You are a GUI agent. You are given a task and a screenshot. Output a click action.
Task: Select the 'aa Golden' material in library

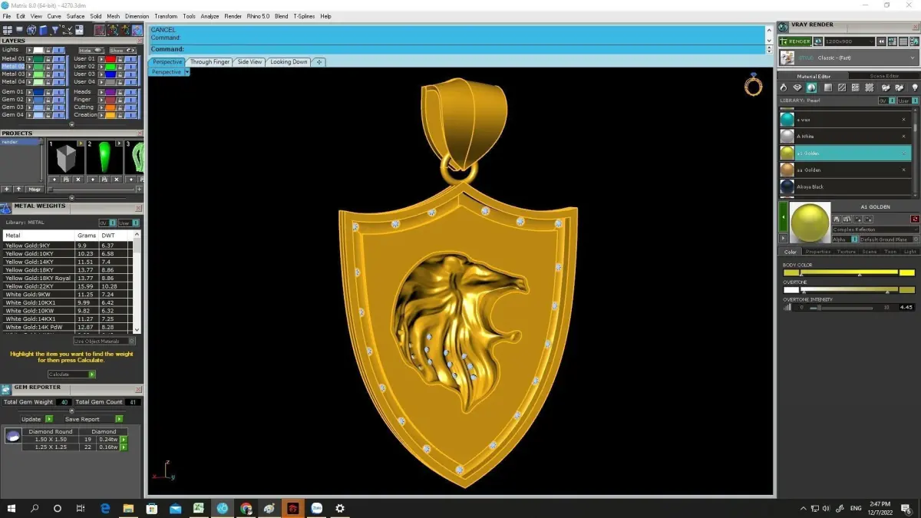tap(844, 170)
